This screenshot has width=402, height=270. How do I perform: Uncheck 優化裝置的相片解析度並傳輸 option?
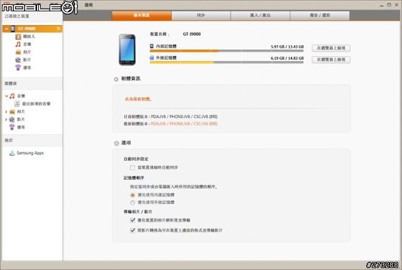(133, 220)
